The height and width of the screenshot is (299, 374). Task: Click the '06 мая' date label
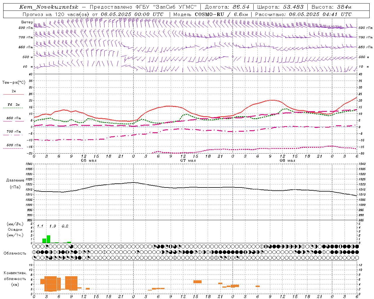coord(89,161)
